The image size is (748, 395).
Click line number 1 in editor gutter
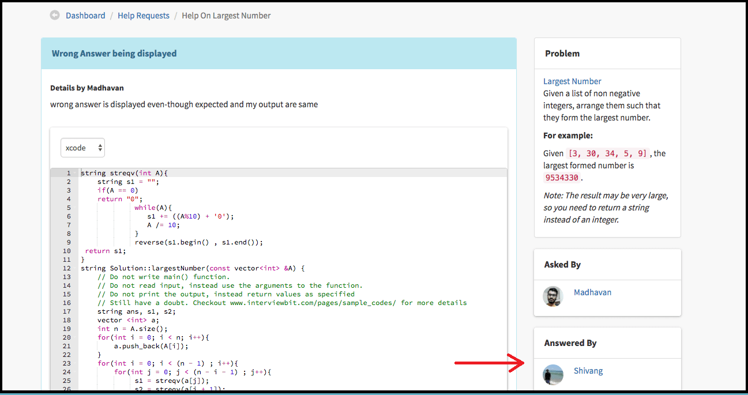click(68, 173)
